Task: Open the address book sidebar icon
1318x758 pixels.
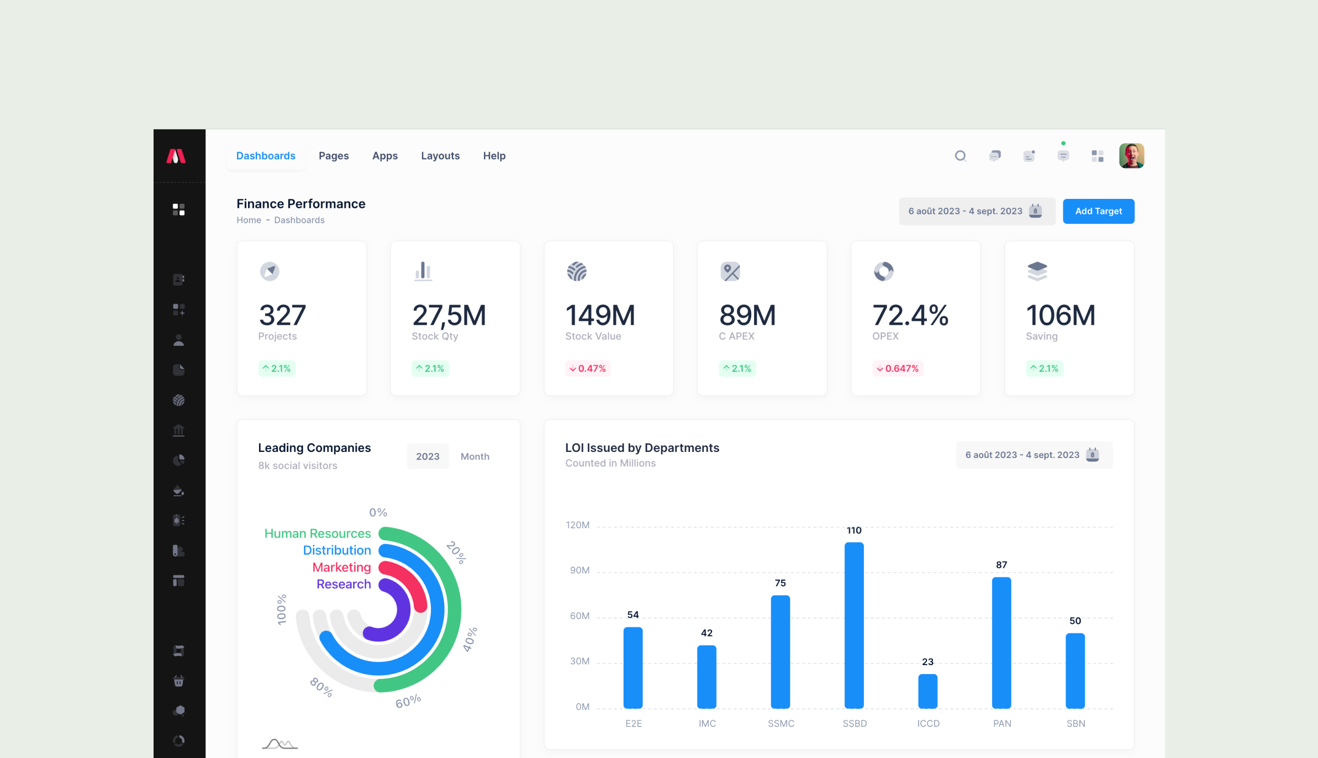Action: [178, 280]
